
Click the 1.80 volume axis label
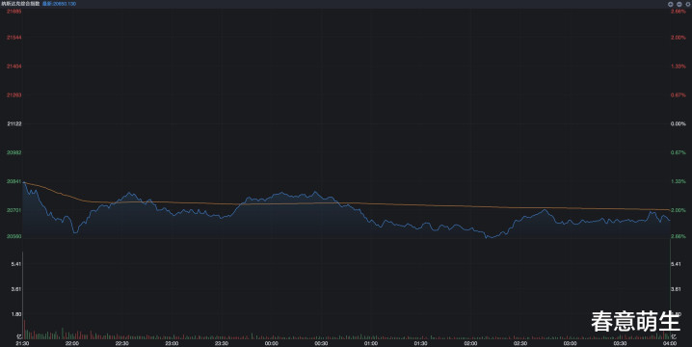tap(16, 314)
